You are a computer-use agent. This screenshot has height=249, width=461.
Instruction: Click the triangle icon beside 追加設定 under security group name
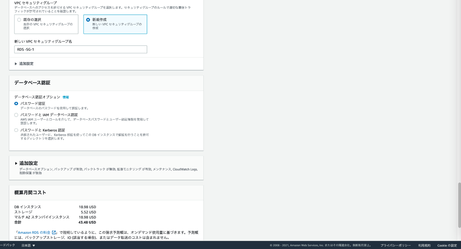(x=16, y=64)
